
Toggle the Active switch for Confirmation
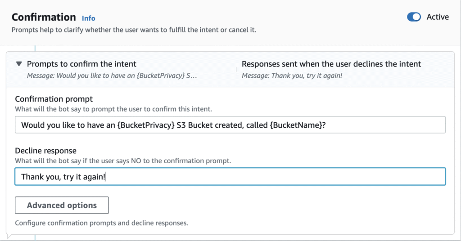[x=414, y=17]
